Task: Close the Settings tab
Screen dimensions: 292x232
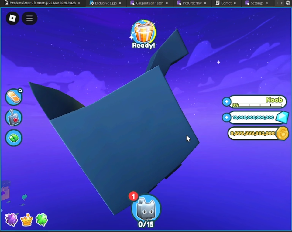Action: pyautogui.click(x=267, y=3)
